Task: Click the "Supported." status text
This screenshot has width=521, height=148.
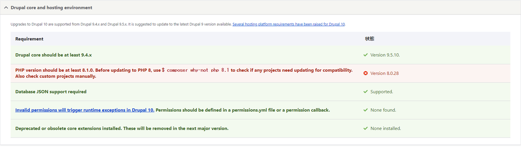Action: [382, 92]
